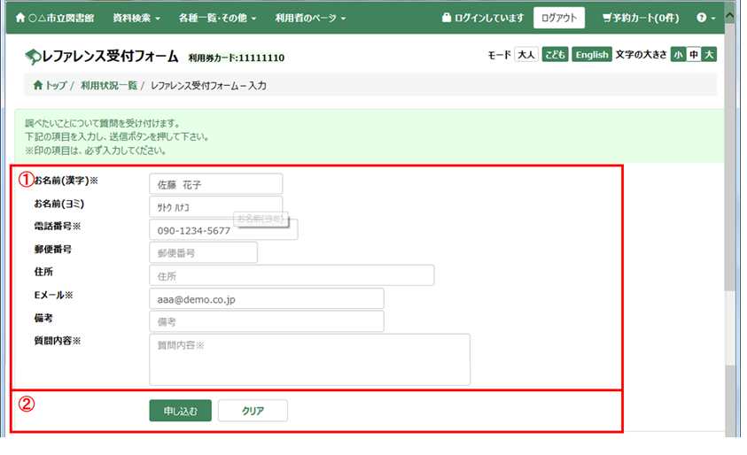Screen dimensions: 747x455
Task: Switch mode to 大人
Action: pyautogui.click(x=526, y=55)
